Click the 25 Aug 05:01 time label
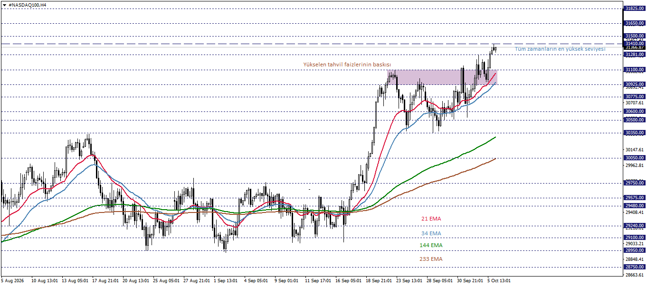647x286 pixels. pyautogui.click(x=167, y=281)
